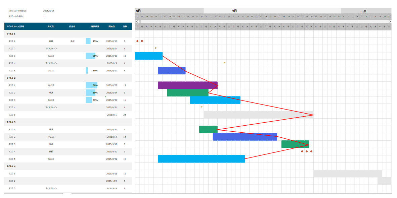Screen dimensions: 397x198
Task: Click the purple high-risk Gantt bar
Action: (187, 85)
